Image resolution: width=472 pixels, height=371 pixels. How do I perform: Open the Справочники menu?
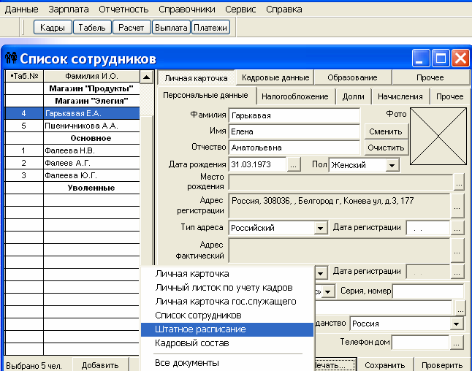pos(186,9)
